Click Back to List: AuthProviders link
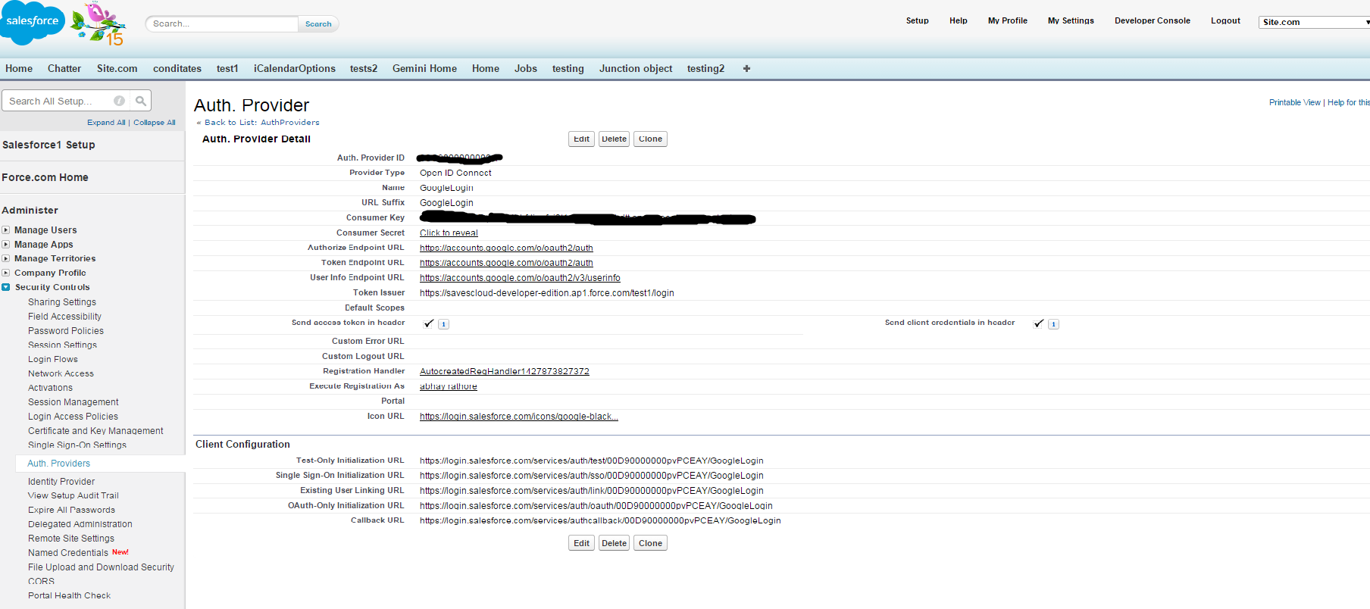The image size is (1370, 609). click(262, 123)
